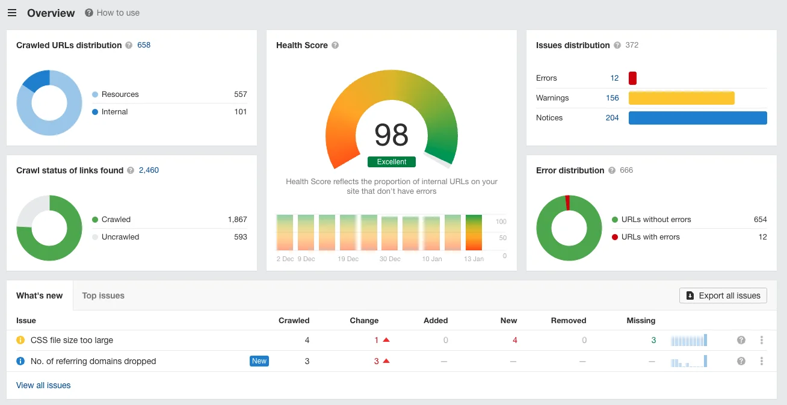The image size is (787, 405).
Task: Click the Export all issues button
Action: [x=723, y=295]
